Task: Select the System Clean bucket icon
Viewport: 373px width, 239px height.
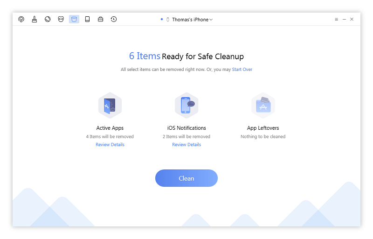Action: (74, 19)
